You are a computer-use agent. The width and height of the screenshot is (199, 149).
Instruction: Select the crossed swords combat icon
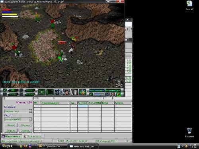point(107,94)
